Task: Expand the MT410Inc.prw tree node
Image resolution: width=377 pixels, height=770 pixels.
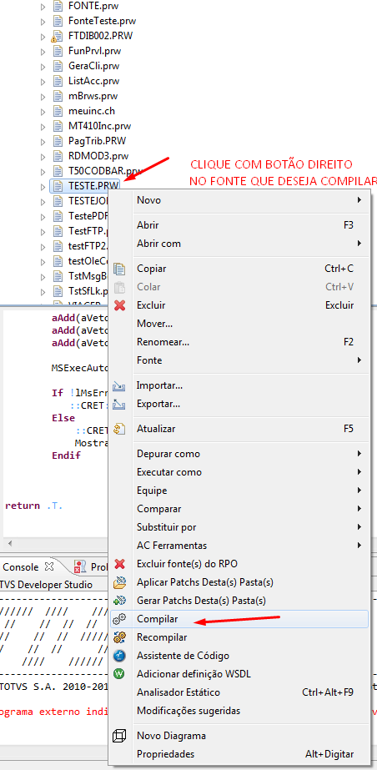Action: (x=43, y=126)
